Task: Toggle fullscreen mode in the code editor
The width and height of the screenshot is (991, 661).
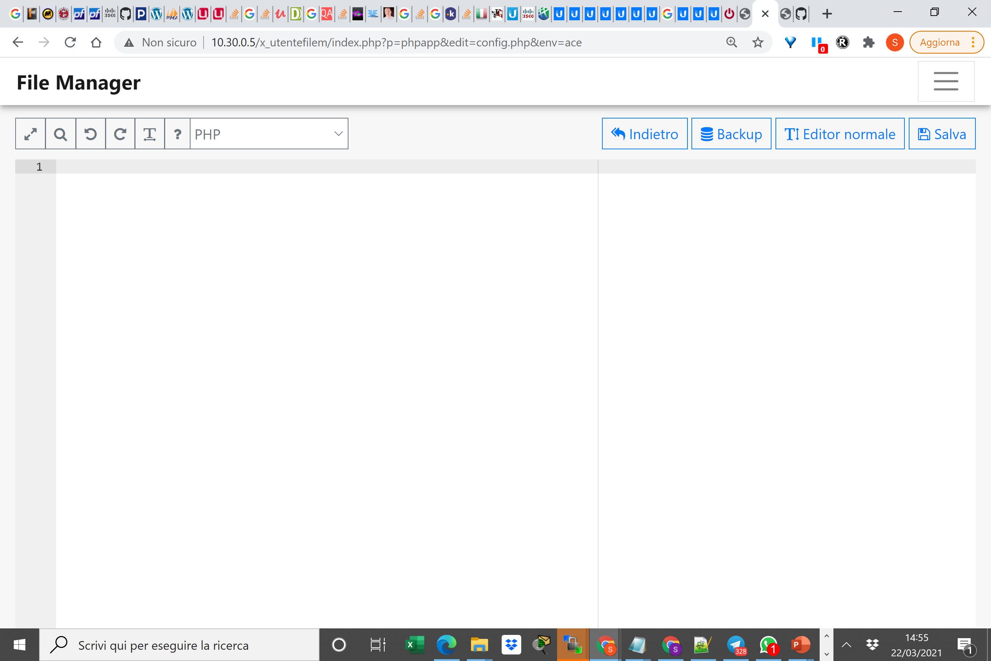Action: pos(30,134)
